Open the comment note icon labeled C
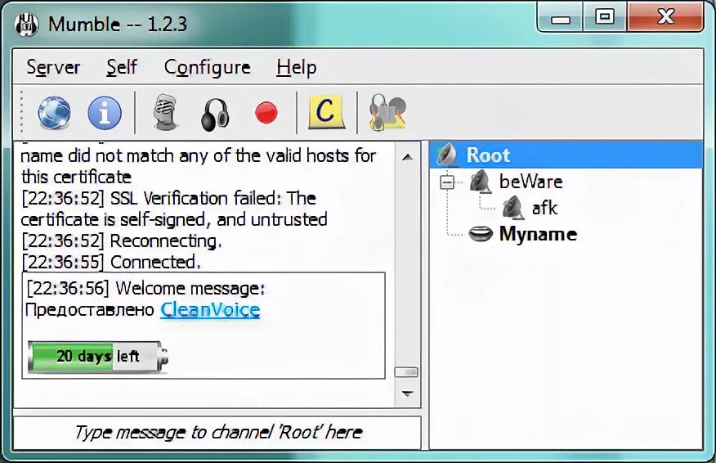 [326, 112]
